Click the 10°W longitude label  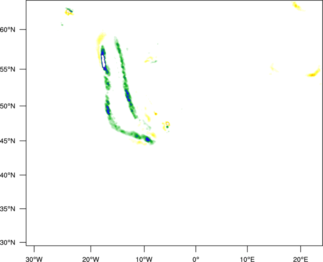point(144,259)
